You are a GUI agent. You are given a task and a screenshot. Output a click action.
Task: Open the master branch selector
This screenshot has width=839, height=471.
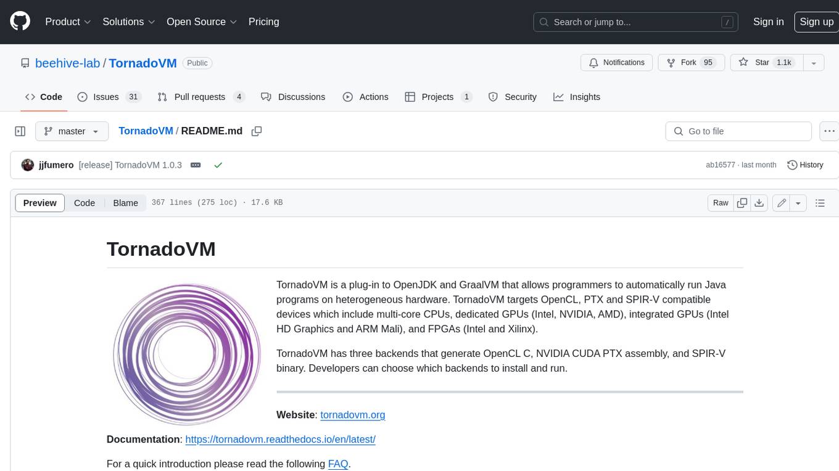(72, 131)
